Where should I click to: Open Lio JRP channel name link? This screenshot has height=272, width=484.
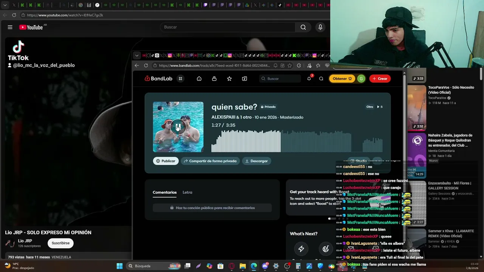(25, 241)
